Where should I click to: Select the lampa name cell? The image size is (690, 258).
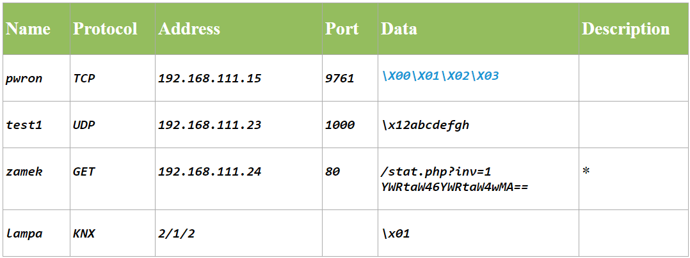tap(24, 233)
